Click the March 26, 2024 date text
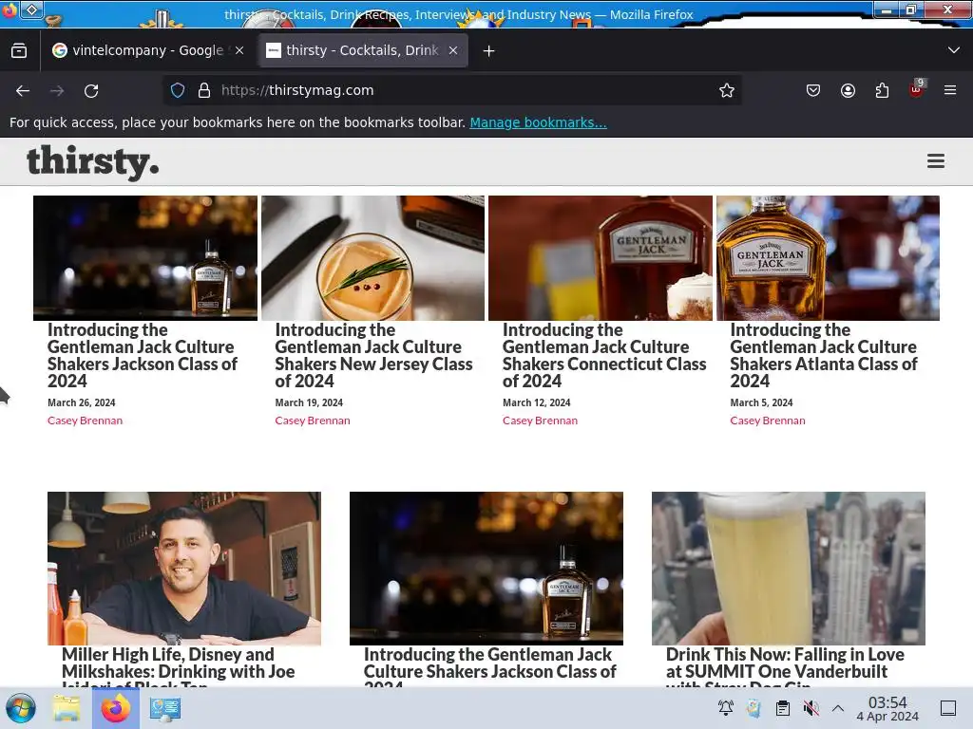Viewport: 973px width, 729px height. coord(82,402)
